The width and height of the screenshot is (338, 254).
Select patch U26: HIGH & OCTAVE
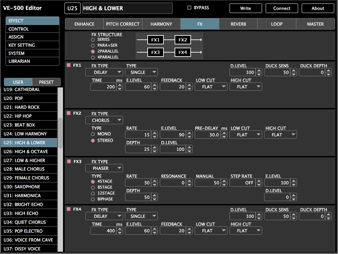click(x=29, y=151)
